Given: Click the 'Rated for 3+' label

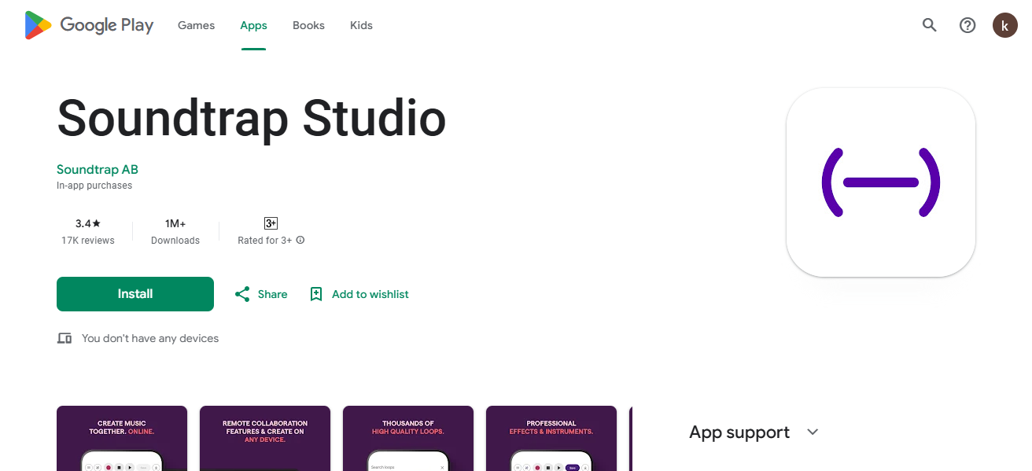Looking at the screenshot, I should 264,241.
